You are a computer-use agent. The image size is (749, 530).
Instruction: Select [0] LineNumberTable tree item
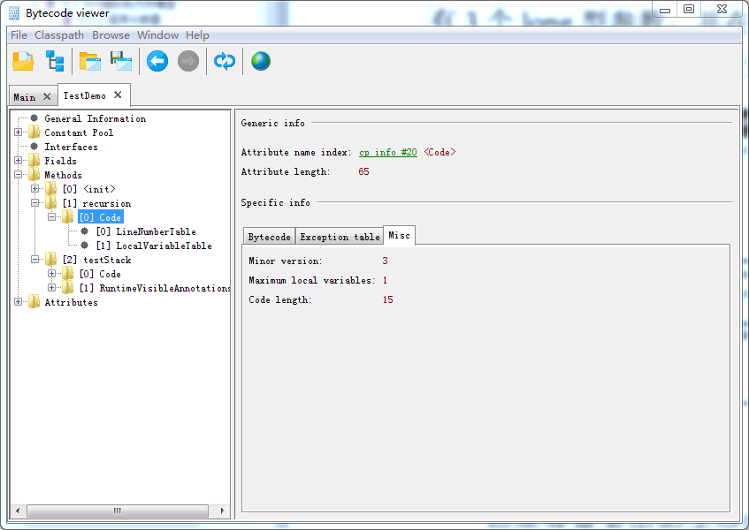coord(146,231)
